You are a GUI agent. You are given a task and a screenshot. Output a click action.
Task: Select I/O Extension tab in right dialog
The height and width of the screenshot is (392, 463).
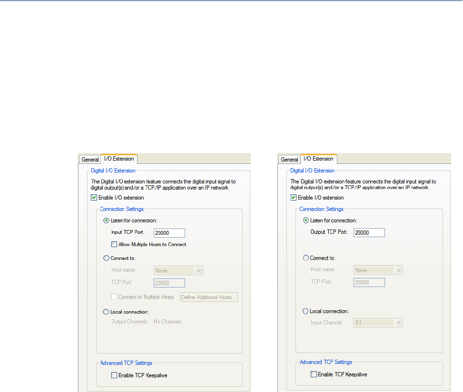tap(319, 159)
